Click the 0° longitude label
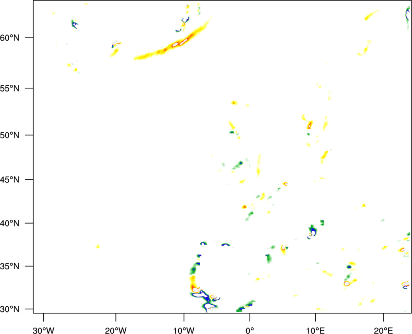 (x=250, y=330)
